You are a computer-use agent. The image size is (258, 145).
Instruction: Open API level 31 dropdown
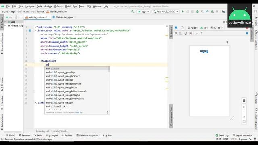coord(204,28)
